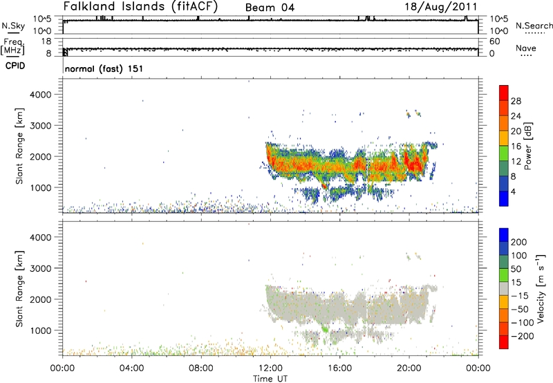Screen dimensions: 553x383
Task: Click the "1000" tick of the velocity panel
Action: [41, 330]
